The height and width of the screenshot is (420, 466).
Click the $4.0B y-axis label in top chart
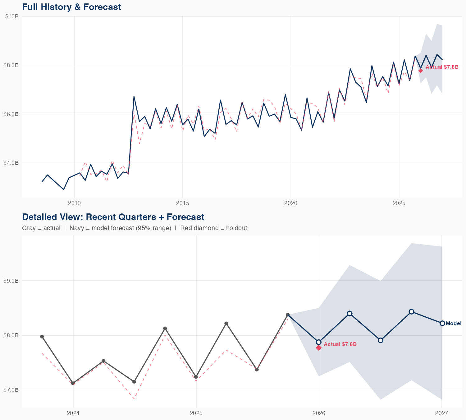(x=11, y=163)
